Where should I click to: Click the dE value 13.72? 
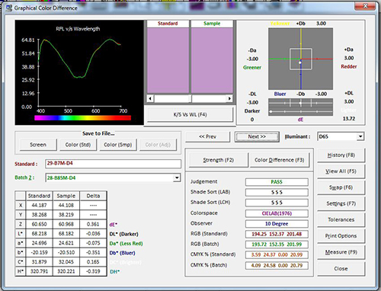click(x=349, y=119)
